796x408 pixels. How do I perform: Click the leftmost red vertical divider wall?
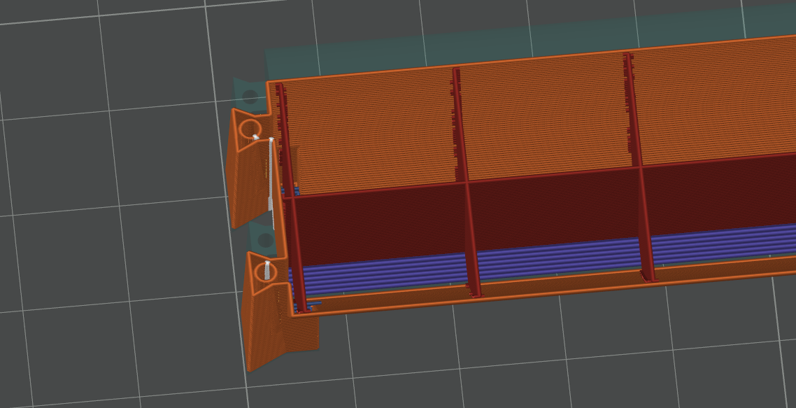tap(288, 196)
